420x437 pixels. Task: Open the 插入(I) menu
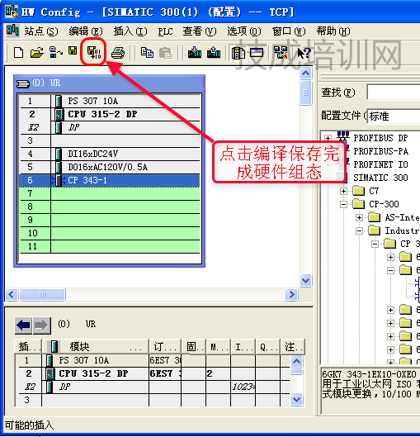pos(130,31)
